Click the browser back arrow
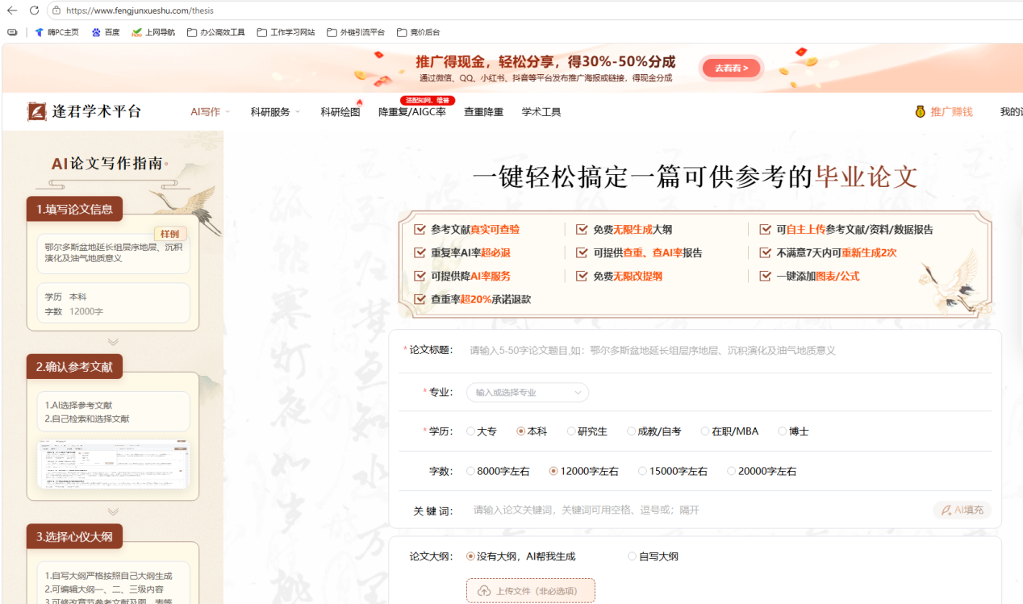This screenshot has width=1023, height=604. [12, 10]
